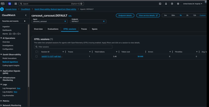Click the sidebar vertical scrollbar
209x107 pixels.
click(x=29, y=56)
